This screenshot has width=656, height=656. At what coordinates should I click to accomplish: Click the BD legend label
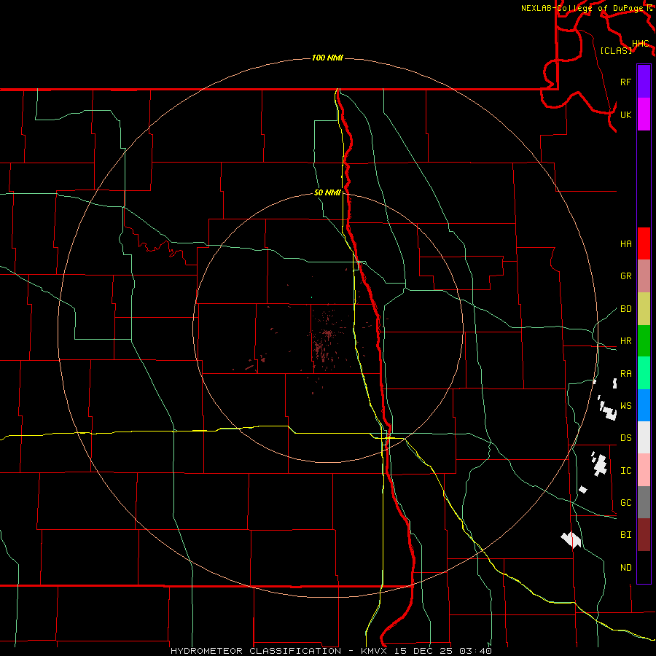tap(626, 309)
